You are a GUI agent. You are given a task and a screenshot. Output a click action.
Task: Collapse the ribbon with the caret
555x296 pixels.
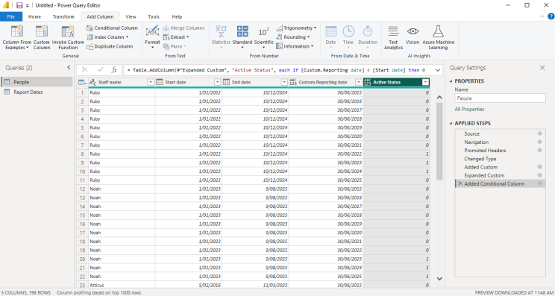[x=542, y=16]
